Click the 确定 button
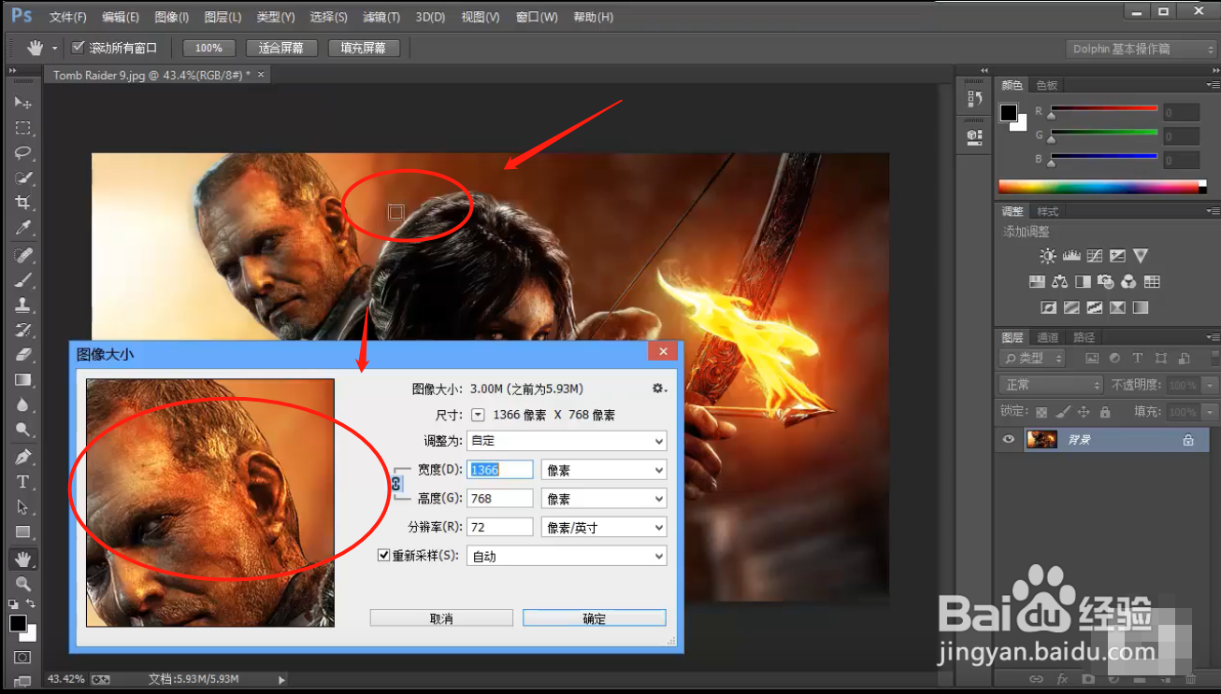 (x=595, y=618)
